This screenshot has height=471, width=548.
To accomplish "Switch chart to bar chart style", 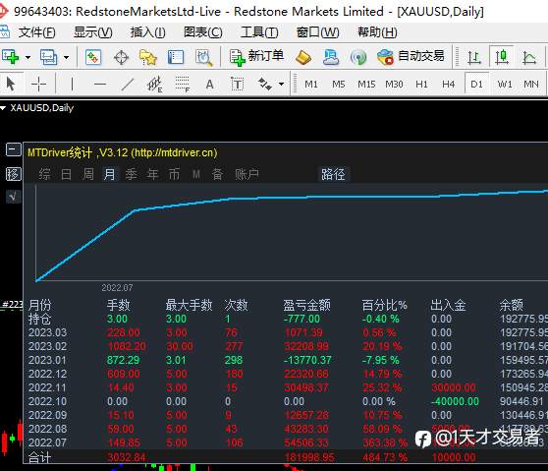I will (x=474, y=57).
